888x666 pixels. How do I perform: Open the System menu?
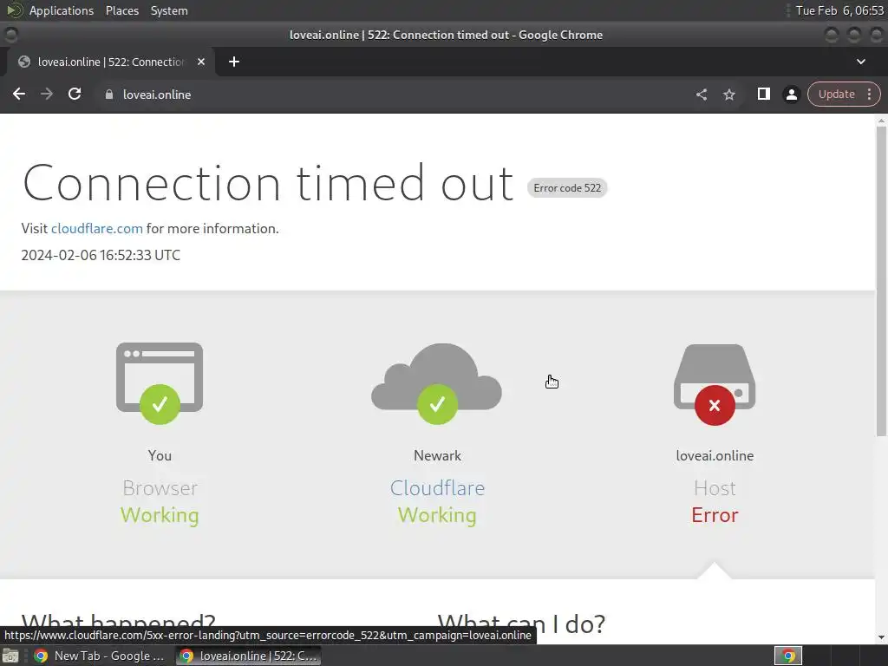coord(169,10)
